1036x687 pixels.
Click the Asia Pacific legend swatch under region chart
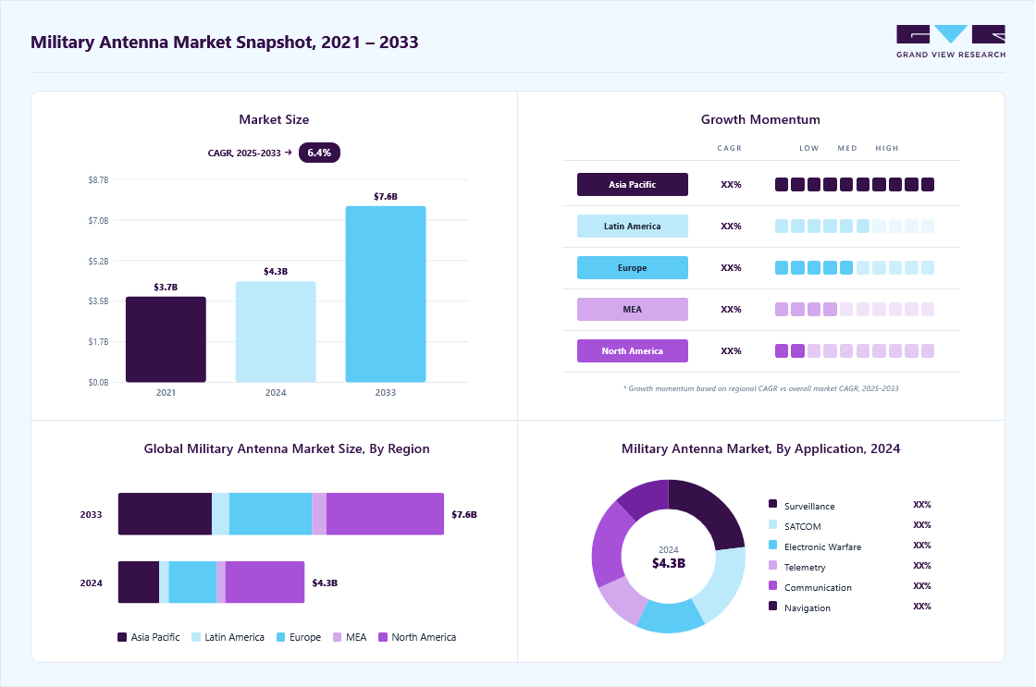pyautogui.click(x=121, y=637)
